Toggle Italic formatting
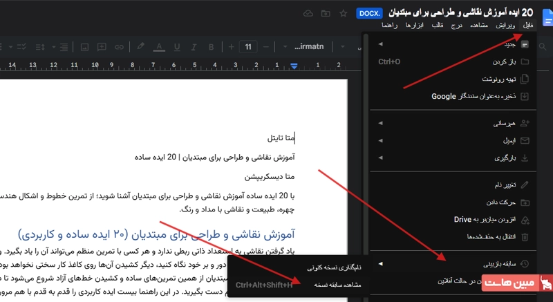The height and width of the screenshot is (302, 553). [194, 47]
